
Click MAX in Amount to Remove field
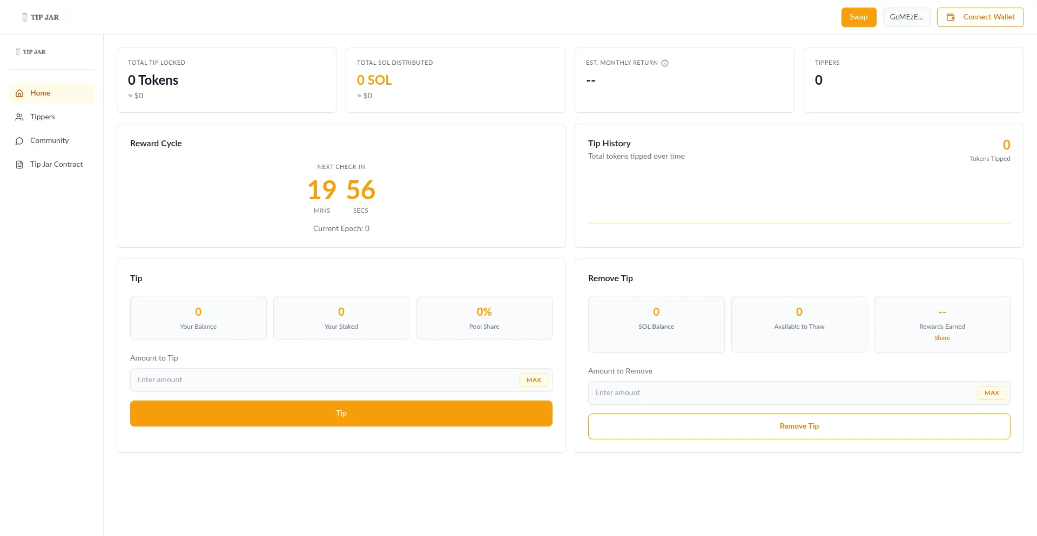coord(992,393)
